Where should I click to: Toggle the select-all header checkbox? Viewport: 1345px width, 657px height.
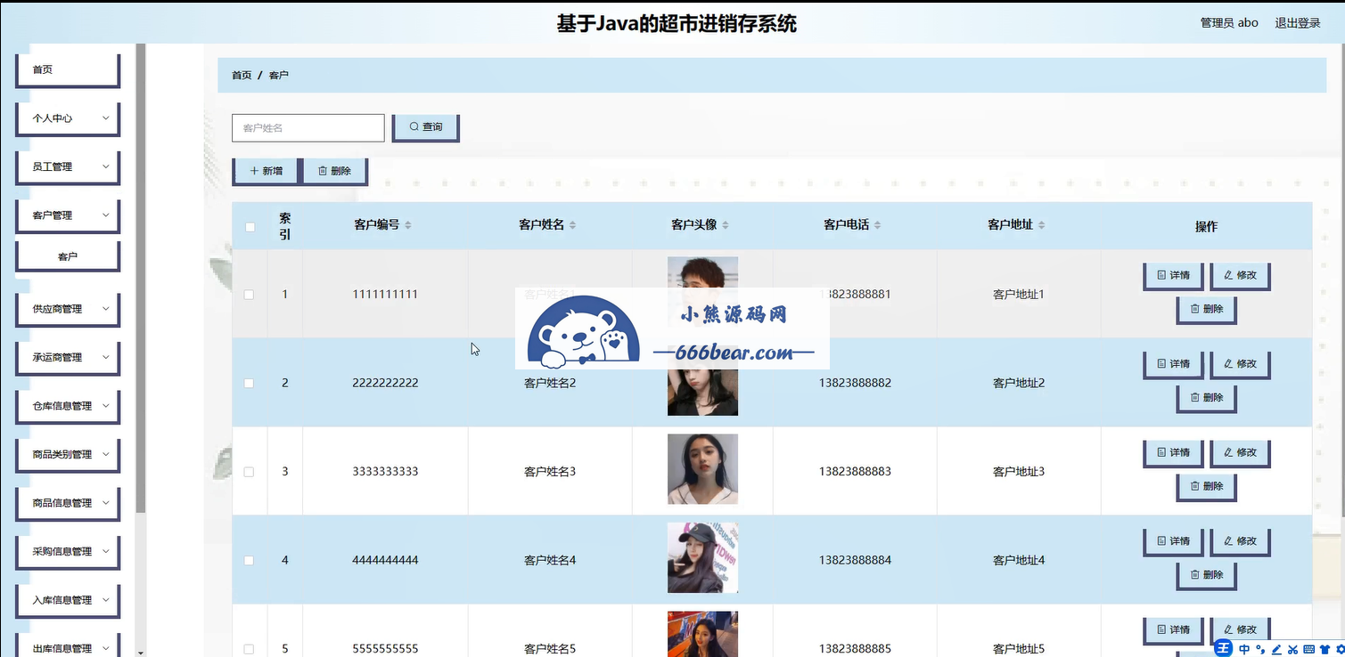pyautogui.click(x=250, y=226)
